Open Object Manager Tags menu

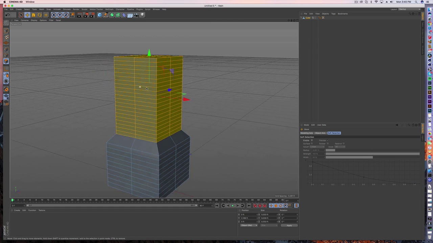[333, 14]
